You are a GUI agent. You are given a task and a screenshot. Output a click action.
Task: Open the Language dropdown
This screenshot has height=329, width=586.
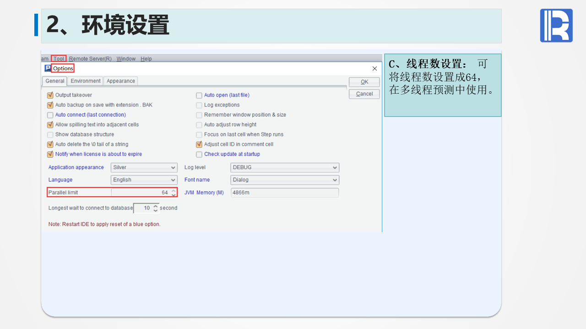point(144,180)
